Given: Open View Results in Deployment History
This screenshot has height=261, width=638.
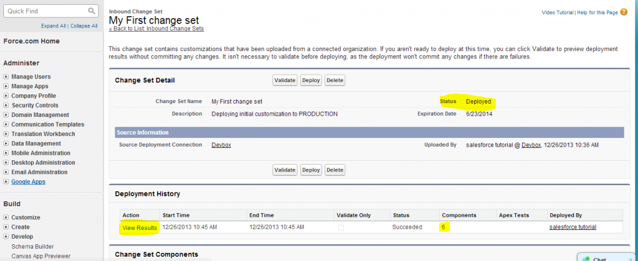Looking at the screenshot, I should point(140,227).
